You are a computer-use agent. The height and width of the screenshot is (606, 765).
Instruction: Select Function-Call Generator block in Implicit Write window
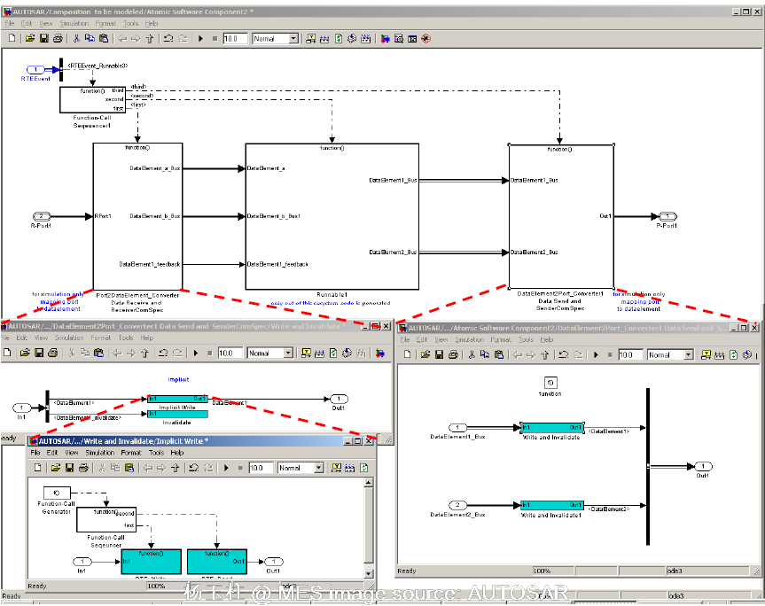[57, 493]
